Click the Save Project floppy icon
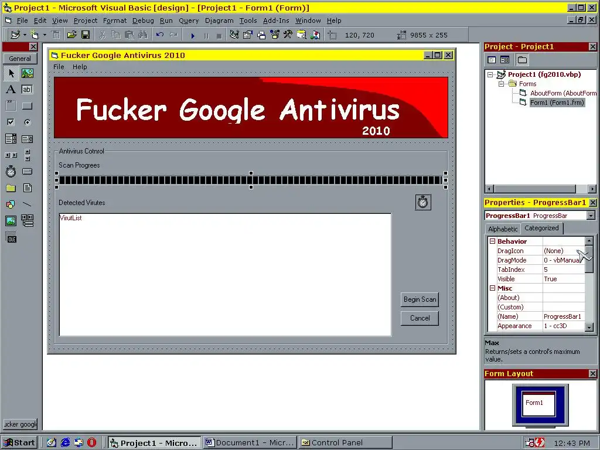This screenshot has height=450, width=600. [x=86, y=35]
